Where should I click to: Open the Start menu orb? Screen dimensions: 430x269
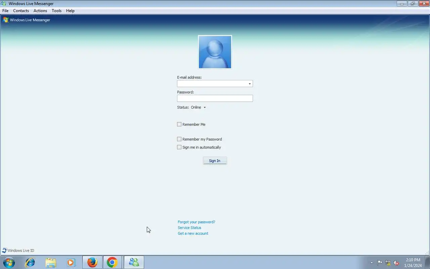pyautogui.click(x=9, y=262)
